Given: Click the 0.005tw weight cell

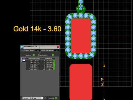Looking at the screenshot, I should point(50,67).
